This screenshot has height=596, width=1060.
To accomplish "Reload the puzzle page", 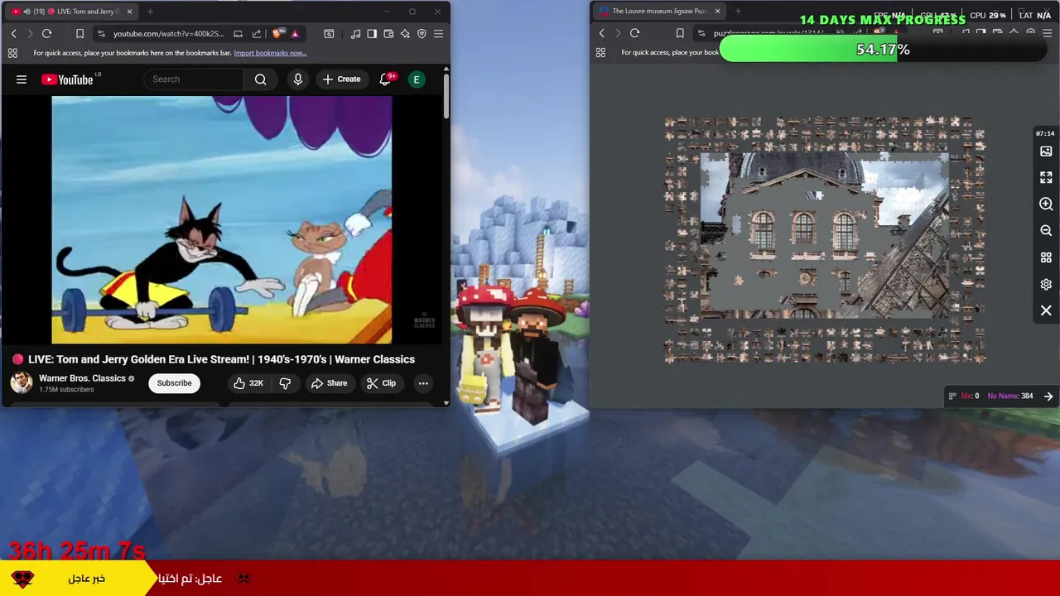I will 634,33.
